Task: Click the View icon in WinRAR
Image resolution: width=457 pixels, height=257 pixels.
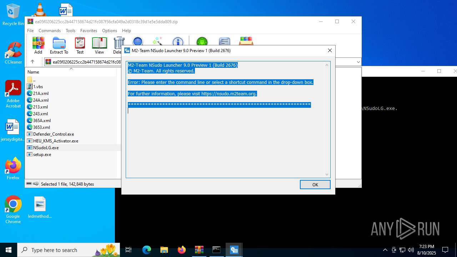Action: coord(99,46)
